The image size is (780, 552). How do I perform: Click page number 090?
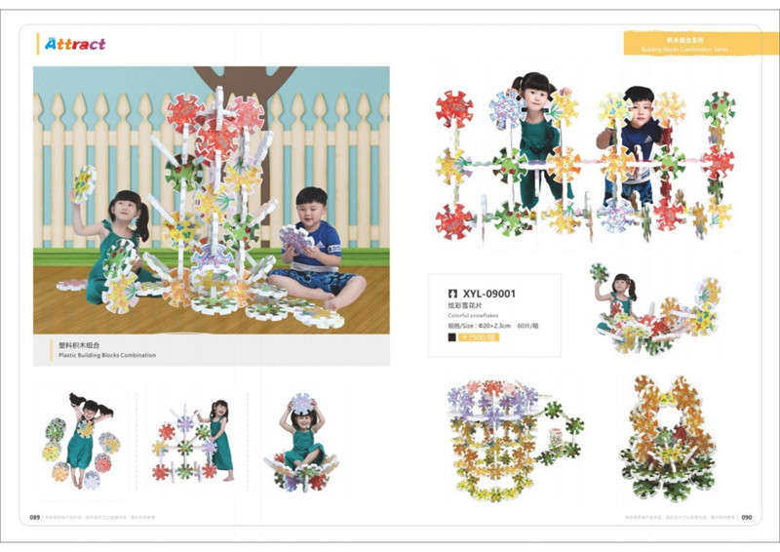[x=747, y=517]
